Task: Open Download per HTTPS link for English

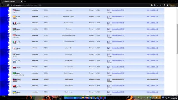Action: point(118,10)
